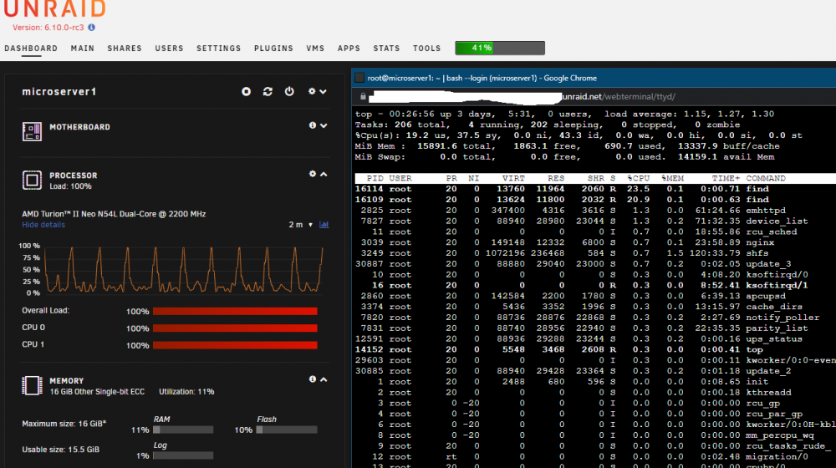Click the Log usage bar
Viewport: 836px width, 468px height.
(183, 455)
